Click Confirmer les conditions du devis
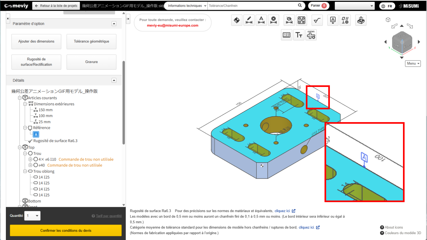The image size is (427, 240). (x=66, y=230)
